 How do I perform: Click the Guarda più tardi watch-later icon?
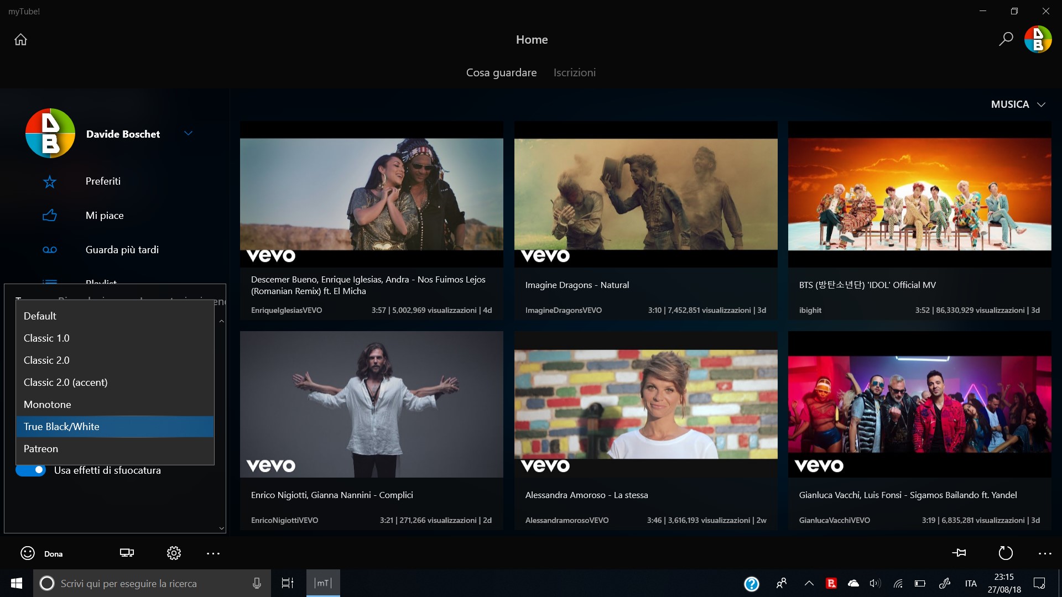click(x=50, y=250)
